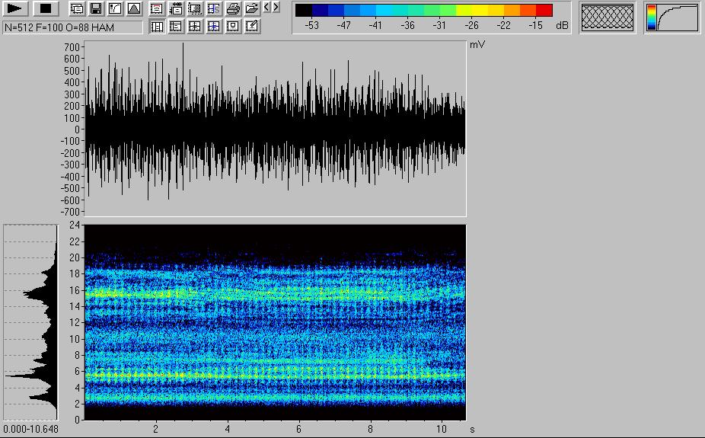Click the pencil edit icon in second toolbar row
Viewport: 705px width, 438px height.
[252, 27]
